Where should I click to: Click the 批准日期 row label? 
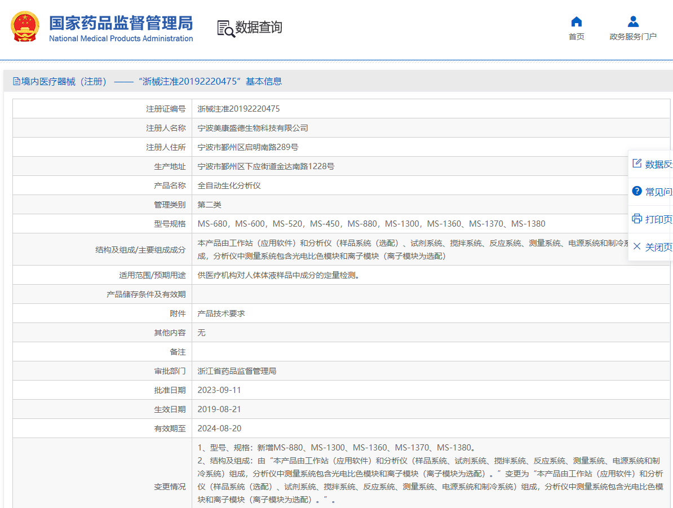(x=170, y=390)
